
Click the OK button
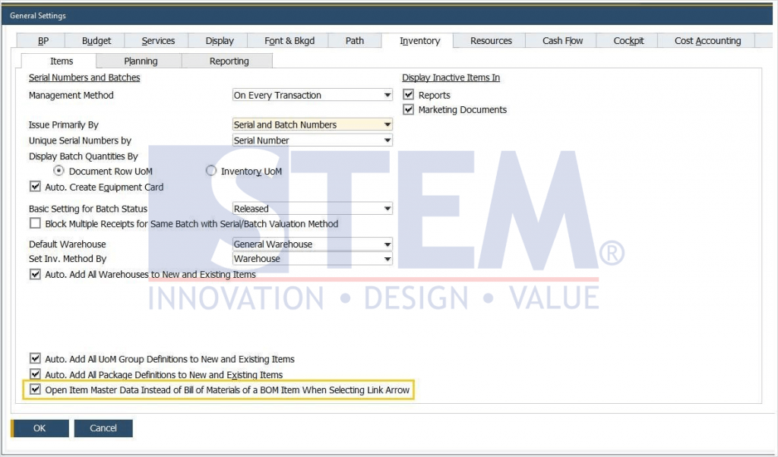tap(40, 427)
